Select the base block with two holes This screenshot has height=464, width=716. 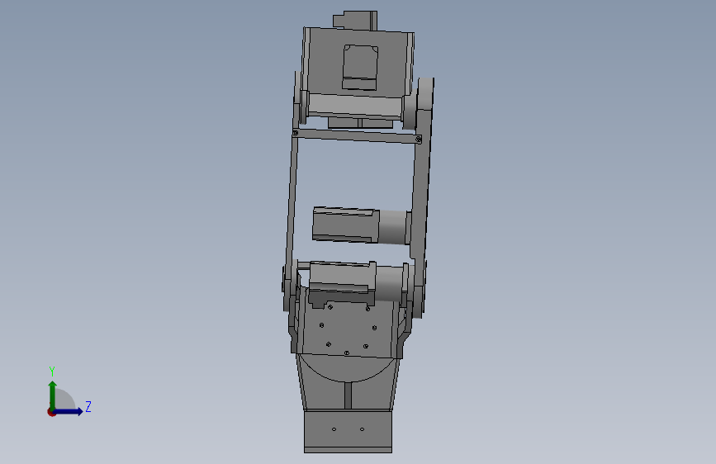pyautogui.click(x=348, y=432)
